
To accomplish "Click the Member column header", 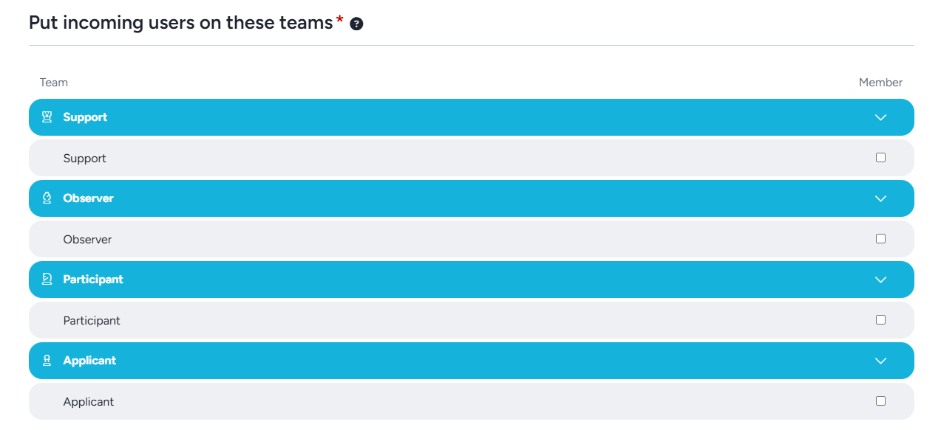I will point(880,83).
